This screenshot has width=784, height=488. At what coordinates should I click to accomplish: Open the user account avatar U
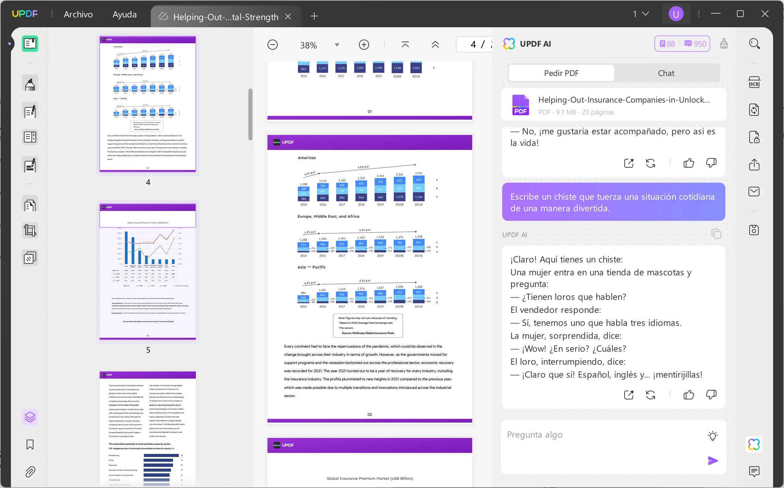coord(676,14)
